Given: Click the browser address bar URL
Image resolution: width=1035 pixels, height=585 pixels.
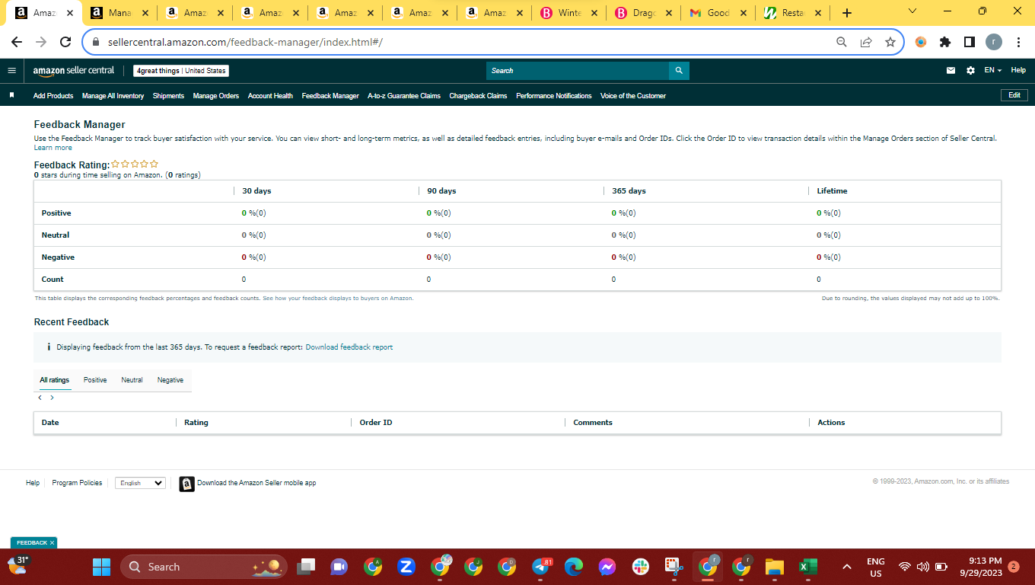Looking at the screenshot, I should click(245, 42).
